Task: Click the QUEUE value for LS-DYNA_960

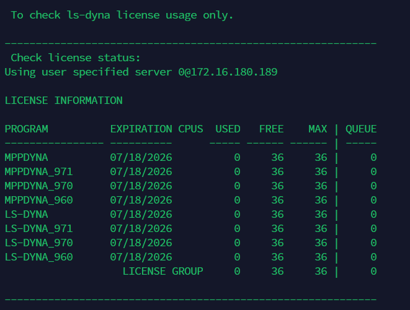Action: pos(373,257)
